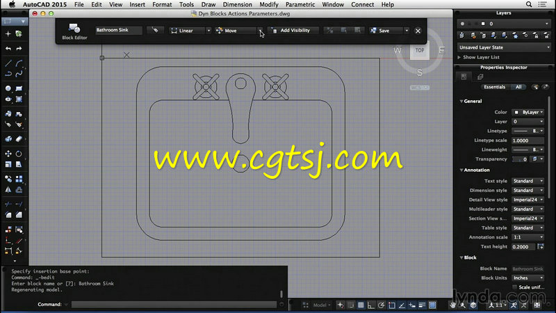Image resolution: width=556 pixels, height=313 pixels.
Task: Open the Block Units dropdown
Action: (528, 278)
